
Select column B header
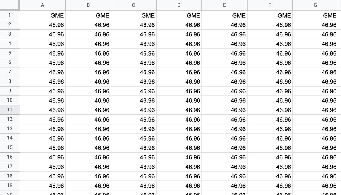pyautogui.click(x=88, y=5)
